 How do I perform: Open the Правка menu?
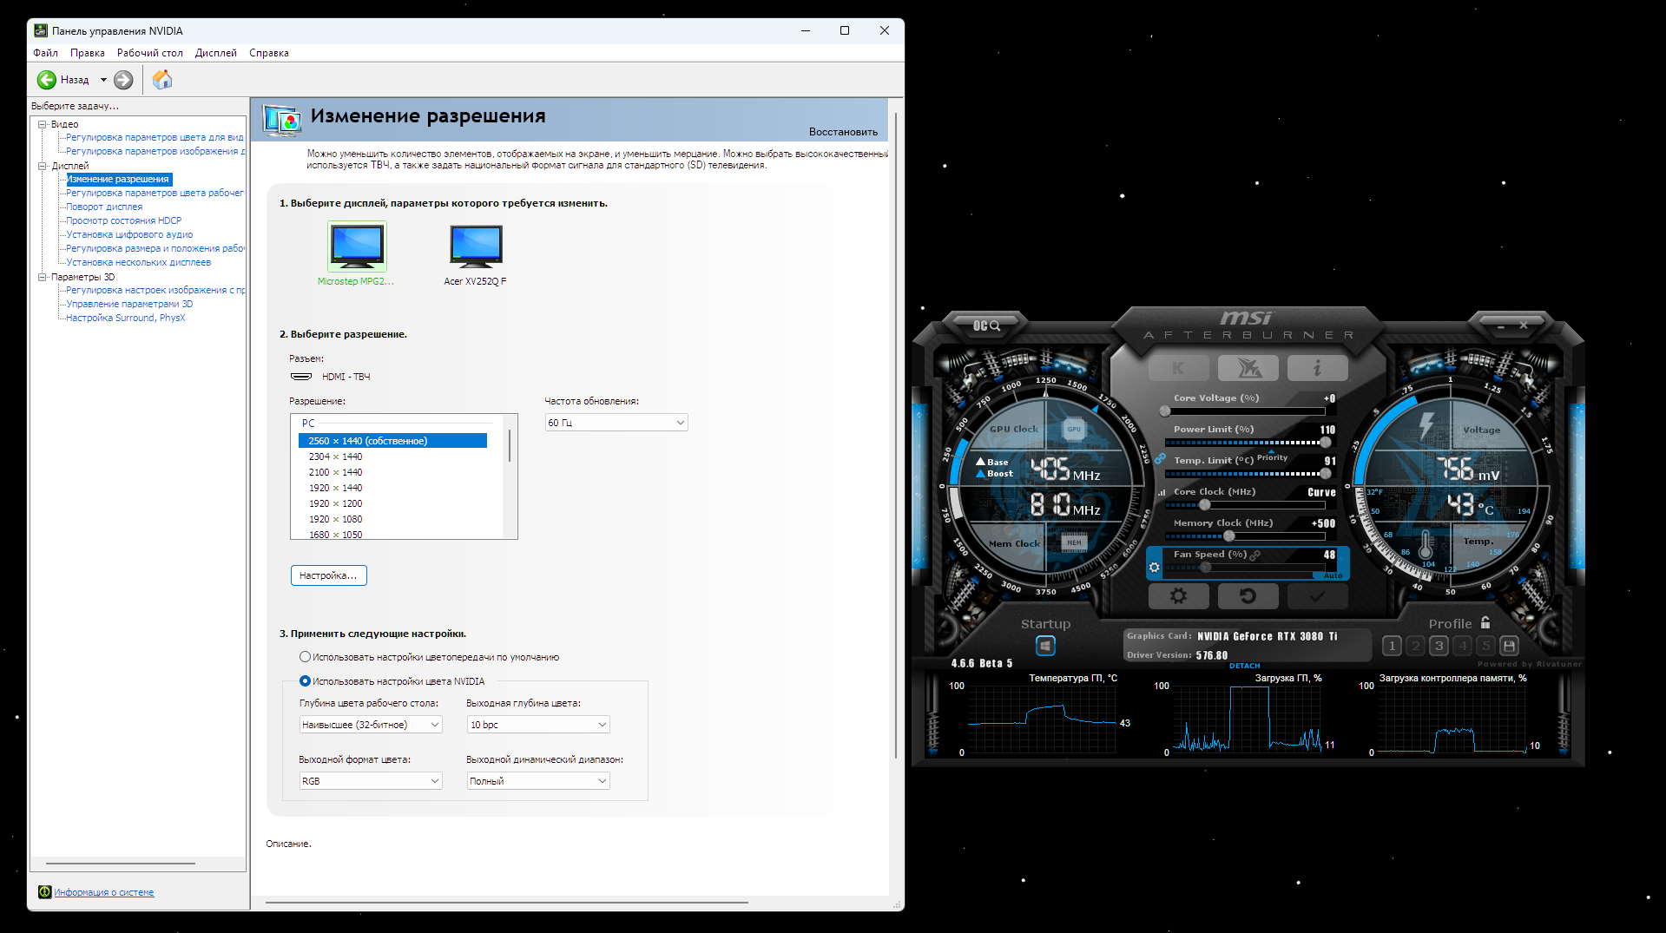pyautogui.click(x=88, y=53)
